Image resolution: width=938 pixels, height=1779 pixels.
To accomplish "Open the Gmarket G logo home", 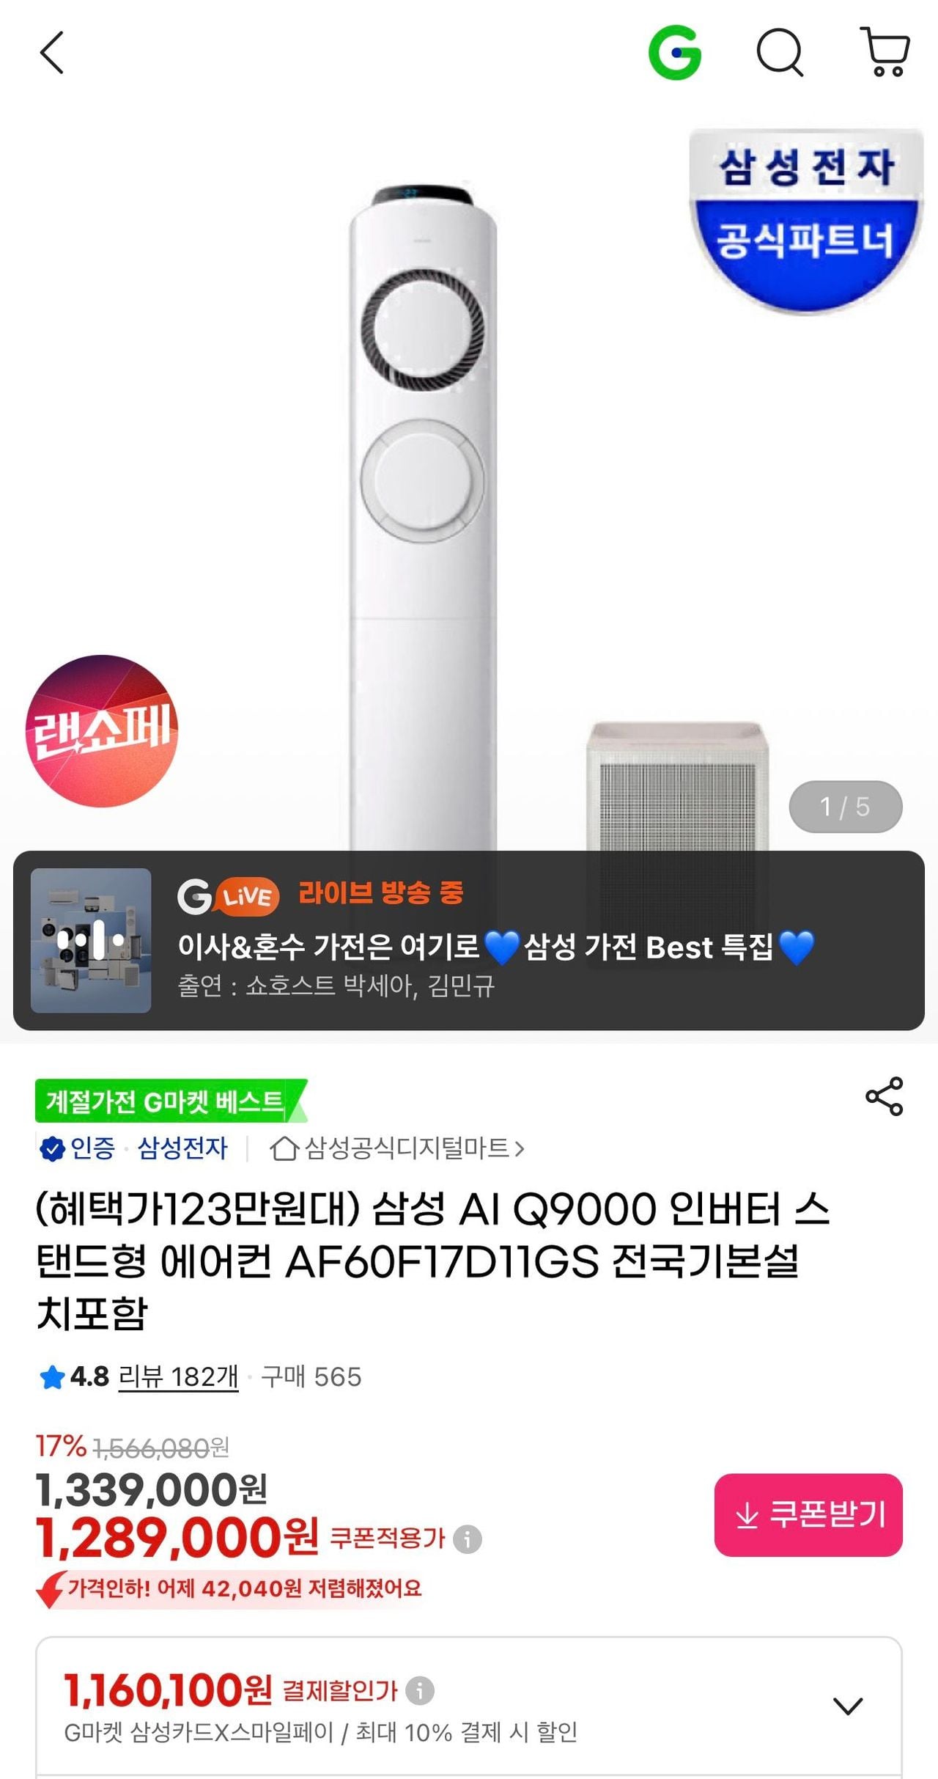I will tap(675, 52).
